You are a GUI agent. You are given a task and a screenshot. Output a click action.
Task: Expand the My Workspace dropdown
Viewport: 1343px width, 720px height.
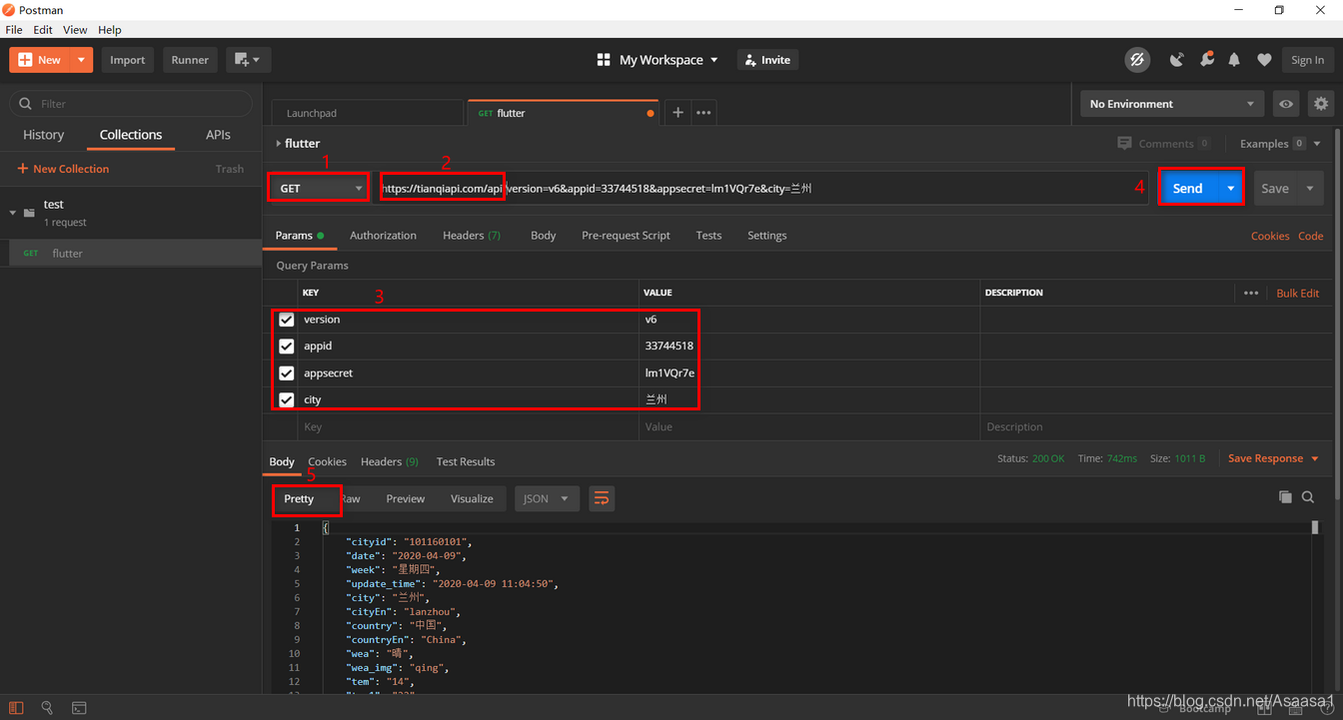click(x=713, y=60)
